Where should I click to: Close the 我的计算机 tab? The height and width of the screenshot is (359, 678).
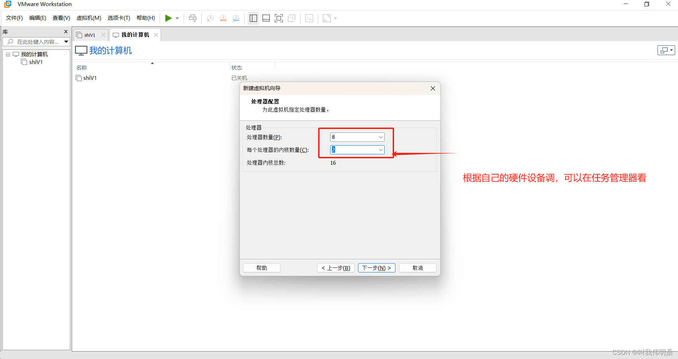click(156, 35)
